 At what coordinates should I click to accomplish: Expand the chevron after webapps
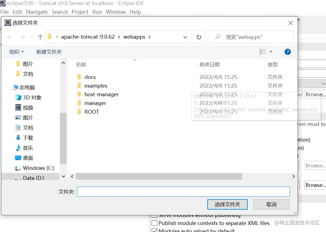[150, 37]
